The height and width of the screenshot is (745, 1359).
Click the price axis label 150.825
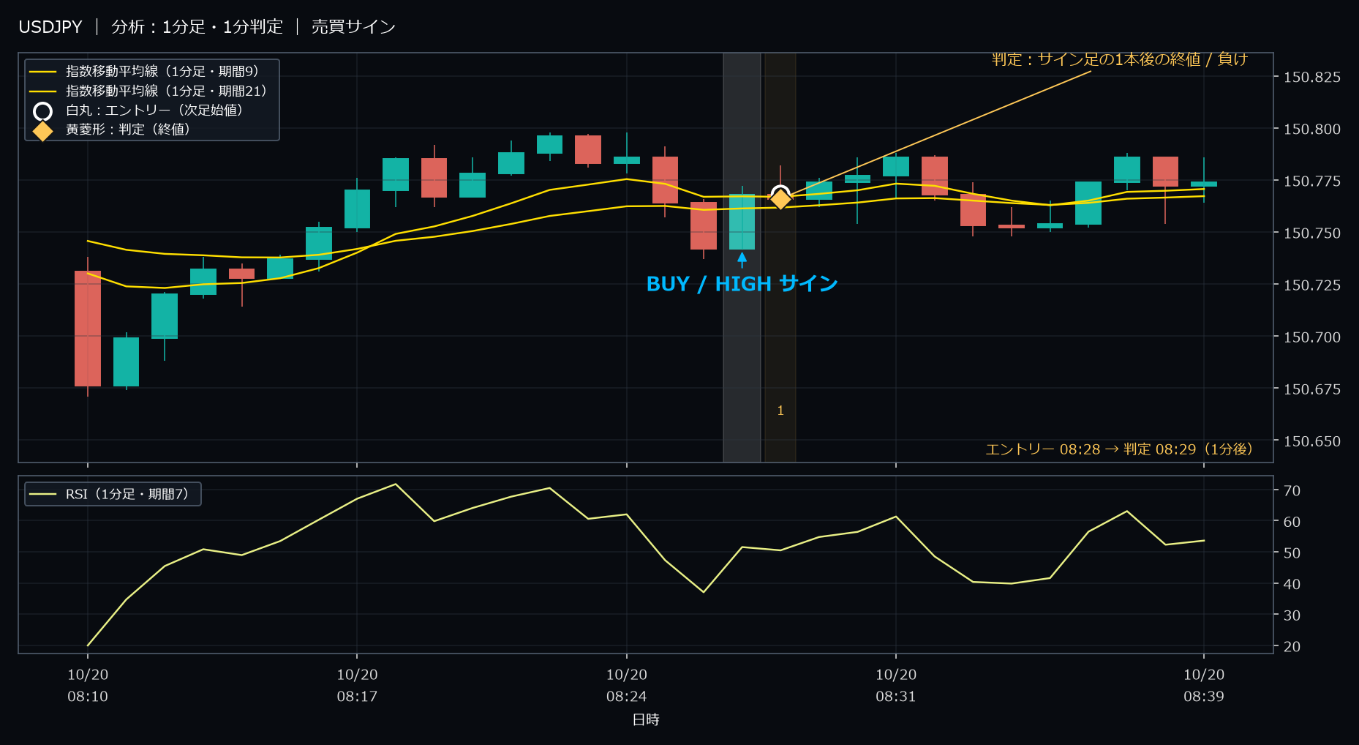point(1312,77)
